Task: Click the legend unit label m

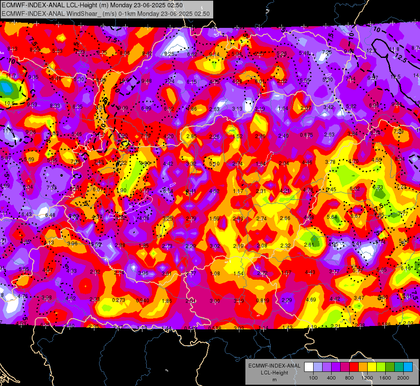Action: (274, 380)
